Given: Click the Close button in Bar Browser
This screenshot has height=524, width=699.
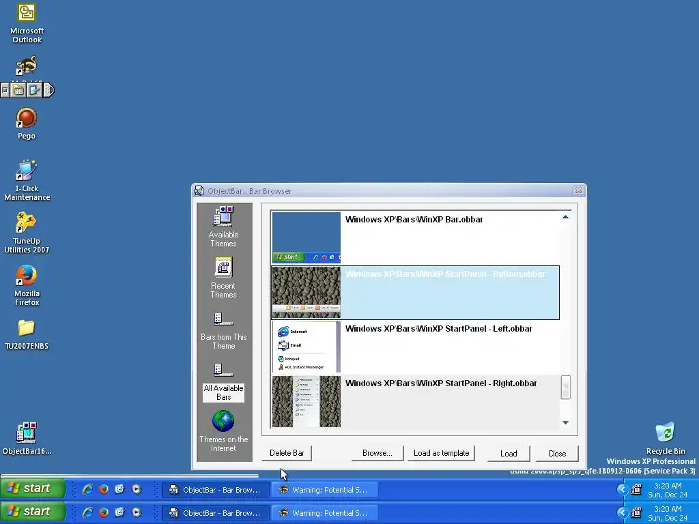Looking at the screenshot, I should 557,454.
